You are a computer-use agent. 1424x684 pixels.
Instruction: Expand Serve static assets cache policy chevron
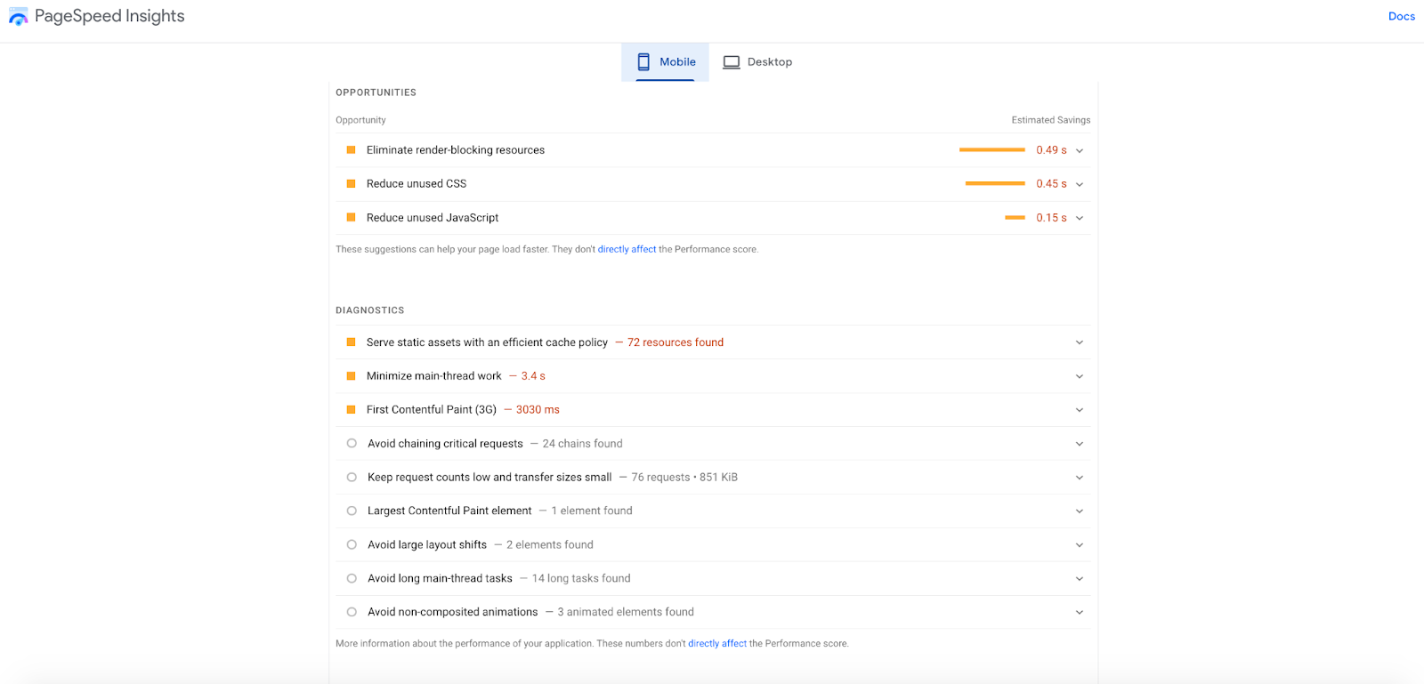point(1080,342)
